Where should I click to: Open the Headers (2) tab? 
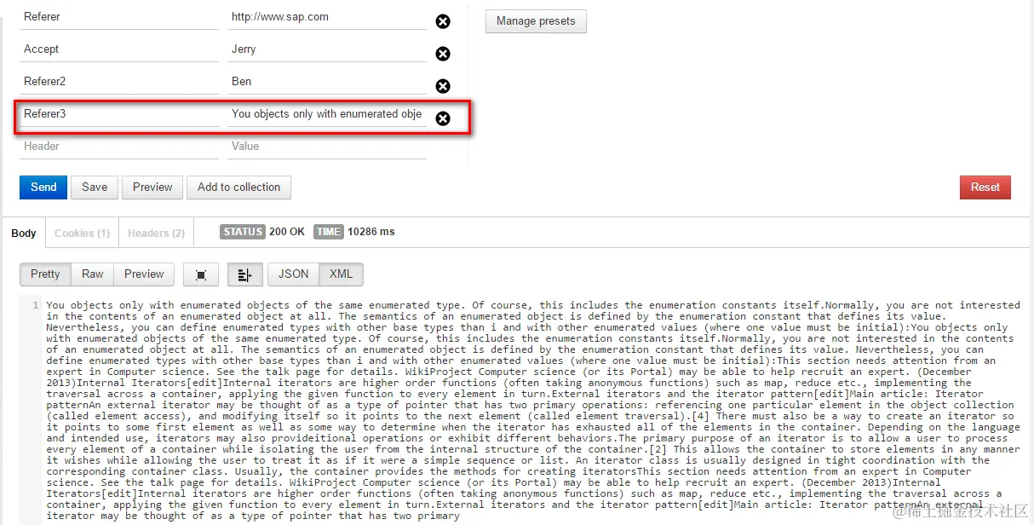pos(156,233)
